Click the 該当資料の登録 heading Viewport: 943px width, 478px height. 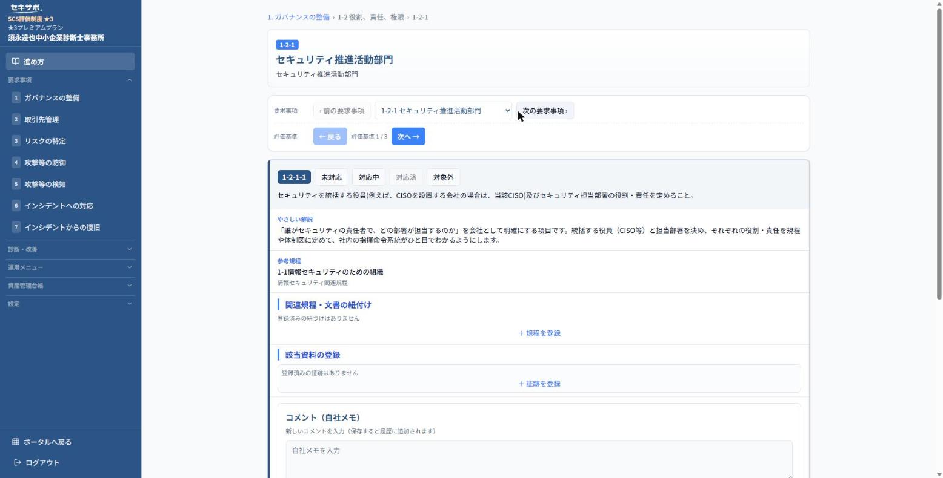(313, 355)
